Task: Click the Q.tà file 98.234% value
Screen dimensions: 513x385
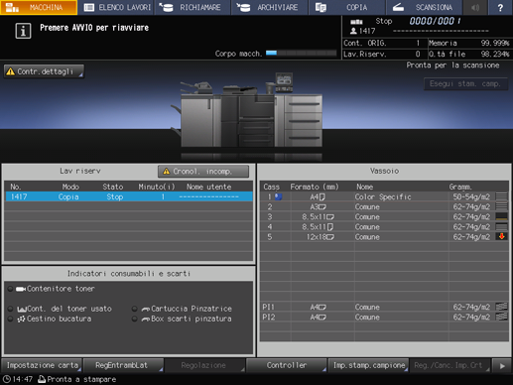Action: tap(495, 54)
